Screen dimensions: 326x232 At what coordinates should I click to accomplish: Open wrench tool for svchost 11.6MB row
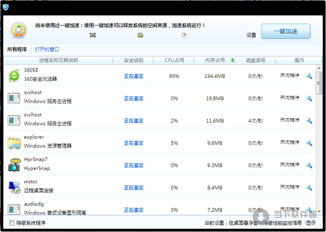309,121
